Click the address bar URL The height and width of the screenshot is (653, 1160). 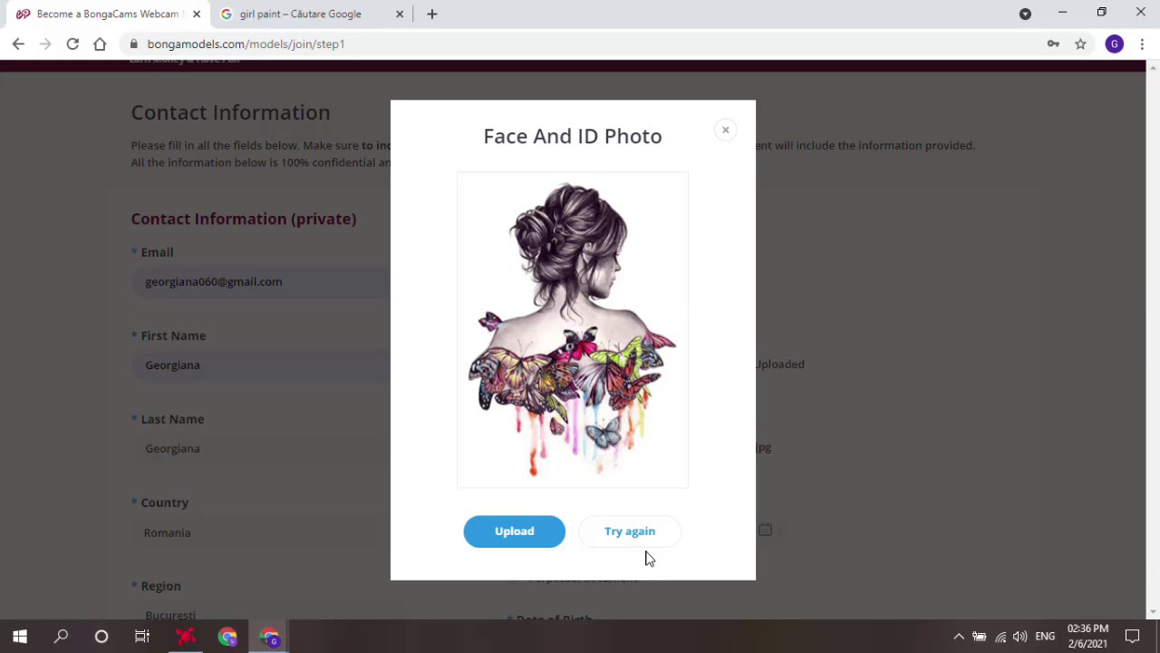click(x=246, y=44)
